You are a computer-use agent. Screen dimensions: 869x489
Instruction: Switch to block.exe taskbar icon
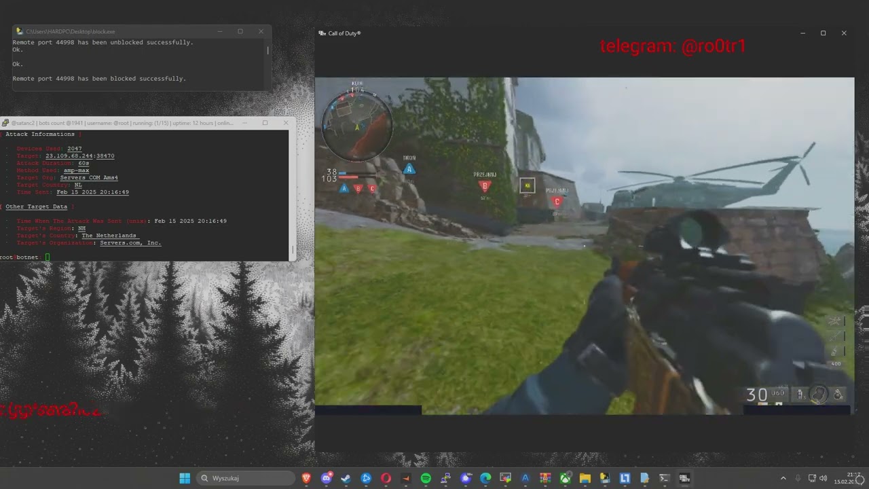[x=605, y=478]
